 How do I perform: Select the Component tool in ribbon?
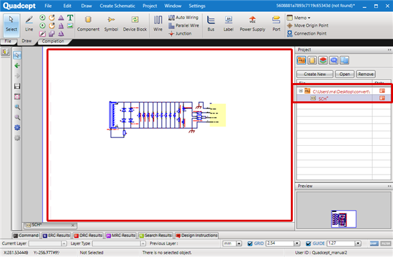point(88,24)
